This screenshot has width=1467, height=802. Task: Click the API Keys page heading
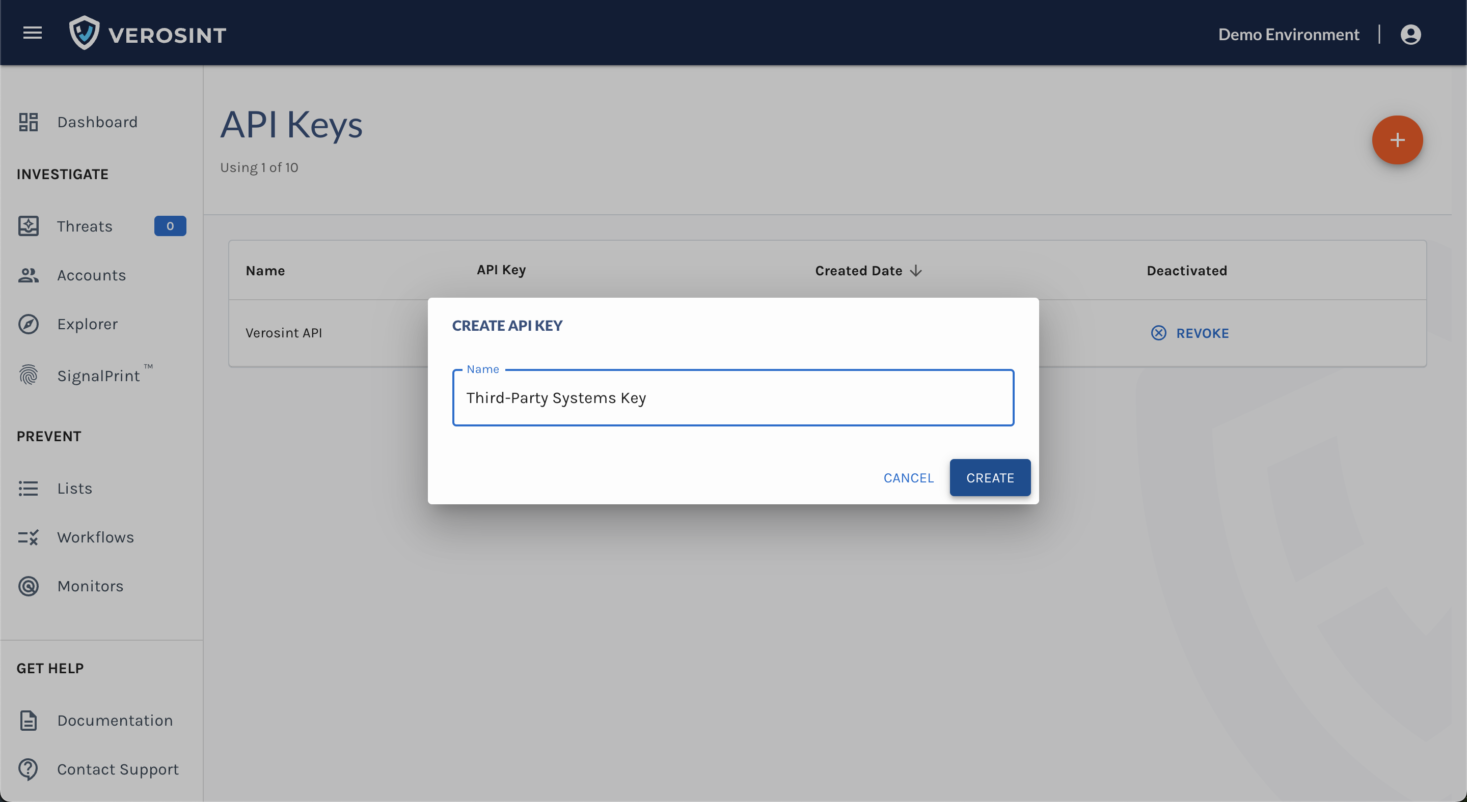291,125
